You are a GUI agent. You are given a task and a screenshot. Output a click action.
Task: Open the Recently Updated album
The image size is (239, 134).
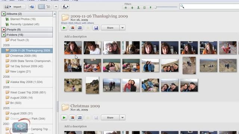coord(25,24)
